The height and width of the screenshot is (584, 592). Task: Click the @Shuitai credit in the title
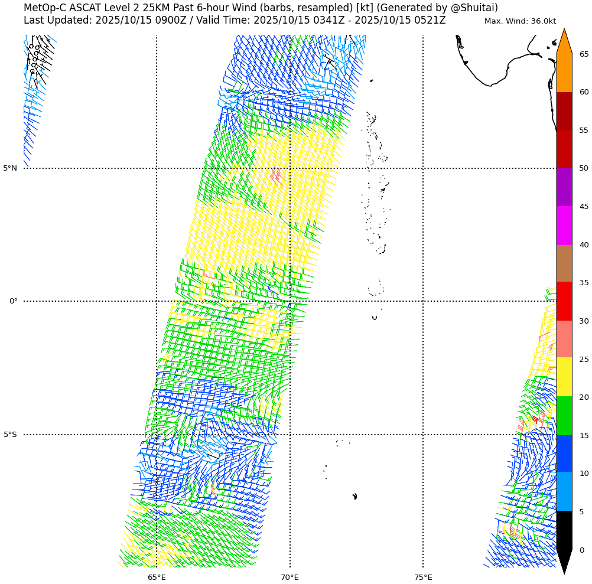pos(472,8)
